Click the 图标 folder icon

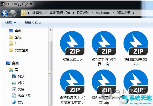11,37
